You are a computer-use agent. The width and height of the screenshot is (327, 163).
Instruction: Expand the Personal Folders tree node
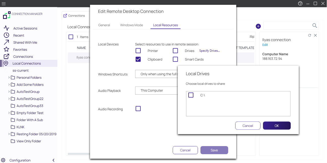[x=9, y=77]
